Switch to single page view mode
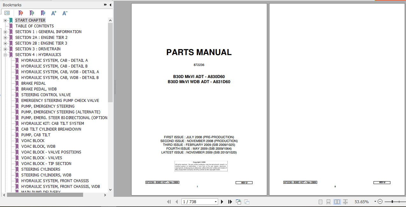 click(x=320, y=201)
